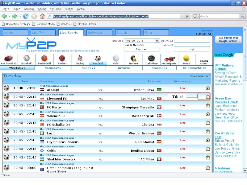Click the Firefox Forward arrow

coord(15,16)
